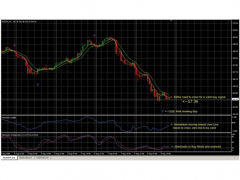Click the '8 Aug 15:00' time axis label
240x180 pixels.
tap(166, 154)
